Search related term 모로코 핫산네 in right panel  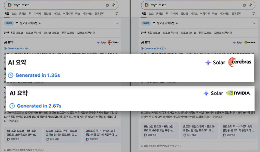pyautogui.click(x=170, y=33)
